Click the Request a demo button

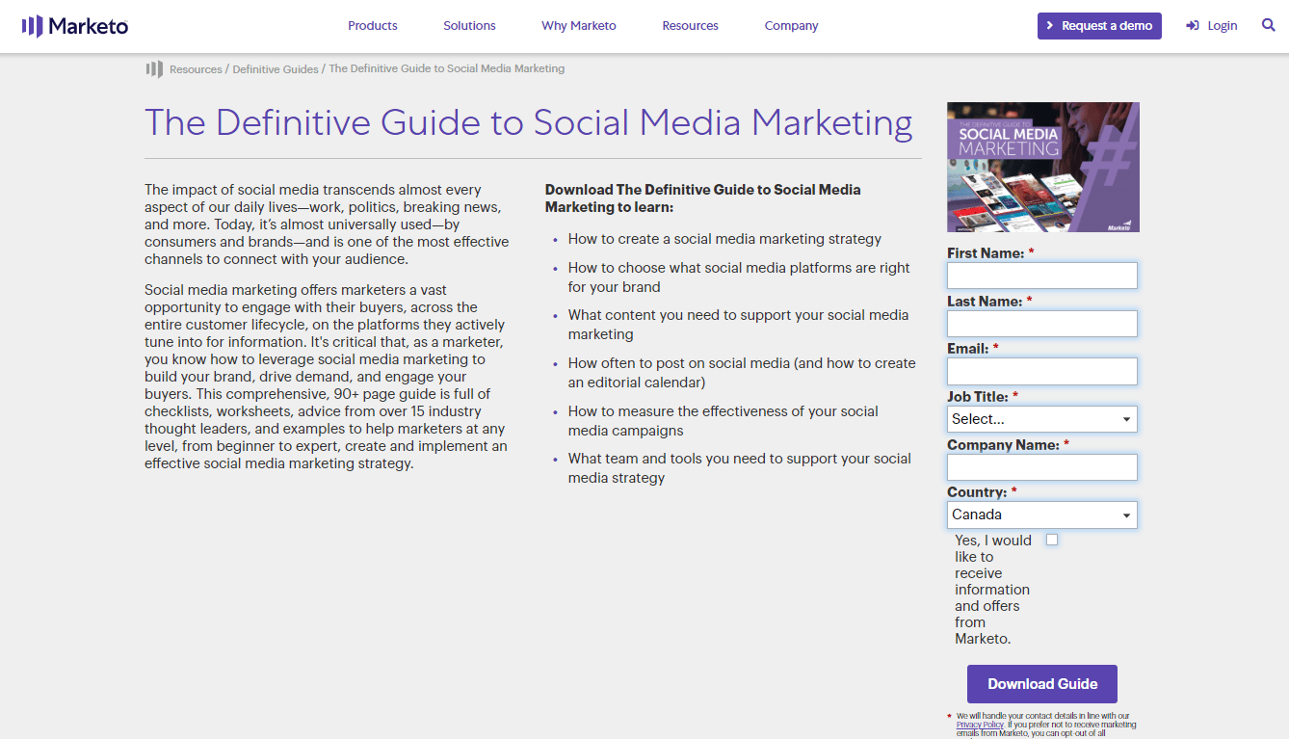tap(1099, 26)
